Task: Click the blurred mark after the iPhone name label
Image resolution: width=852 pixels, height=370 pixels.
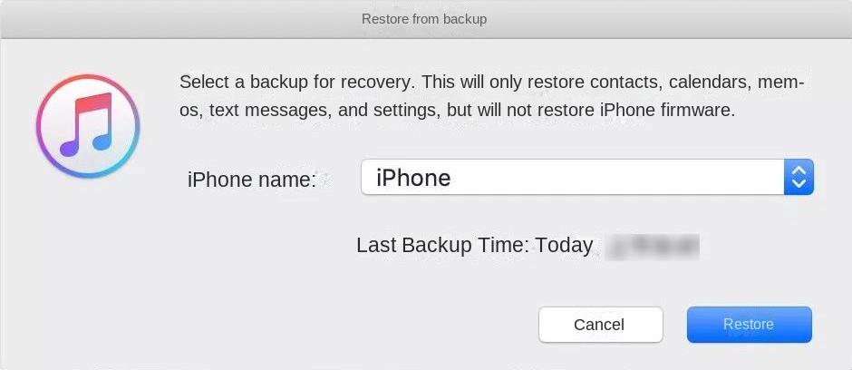Action: click(326, 180)
